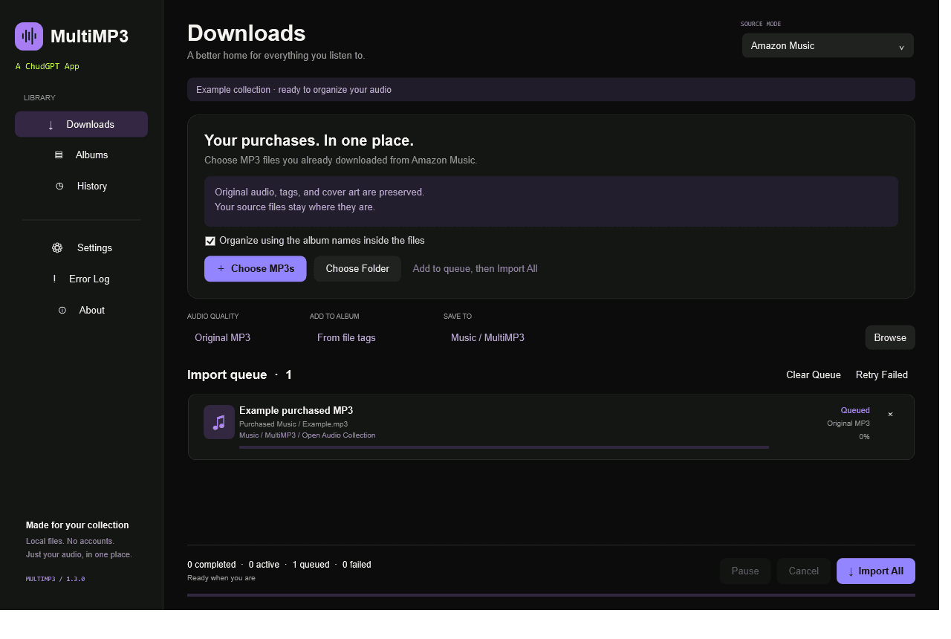Start importing with Import All

tap(876, 571)
